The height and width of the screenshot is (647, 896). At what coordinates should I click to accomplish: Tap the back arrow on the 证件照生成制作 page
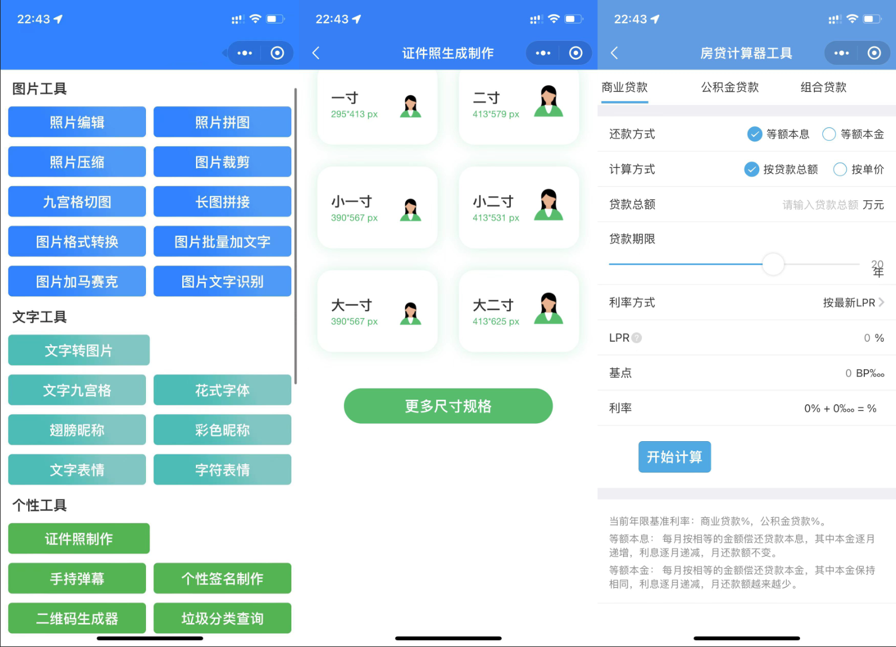pos(316,52)
